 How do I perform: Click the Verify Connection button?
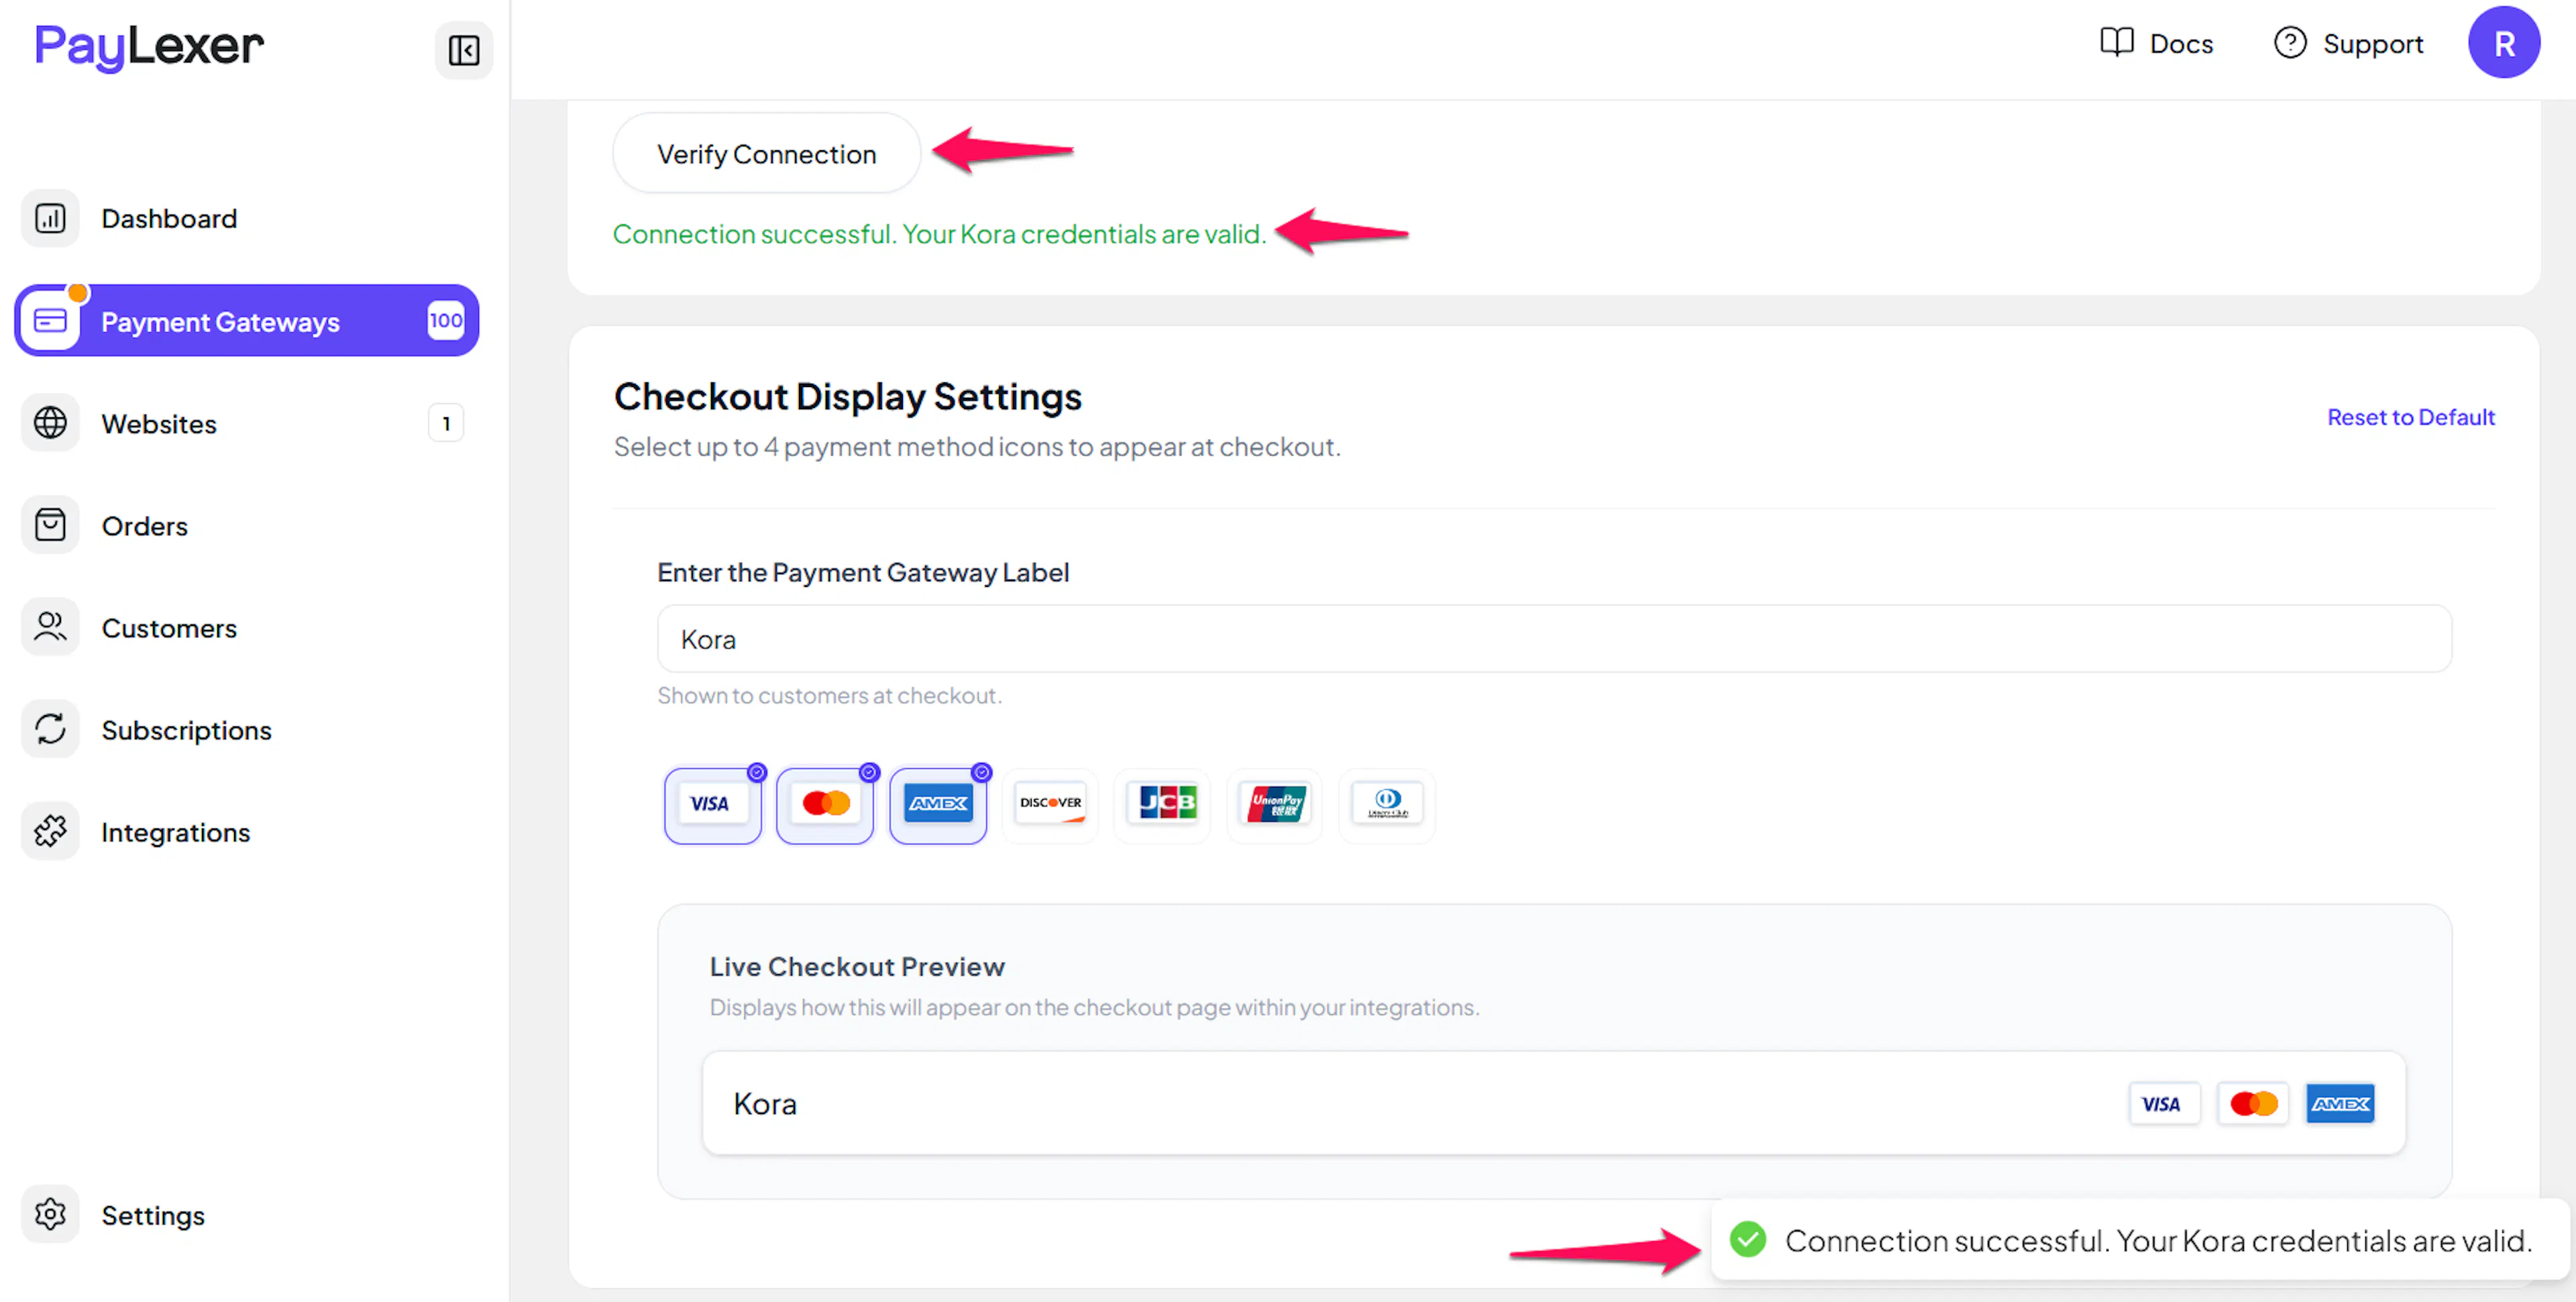766,154
